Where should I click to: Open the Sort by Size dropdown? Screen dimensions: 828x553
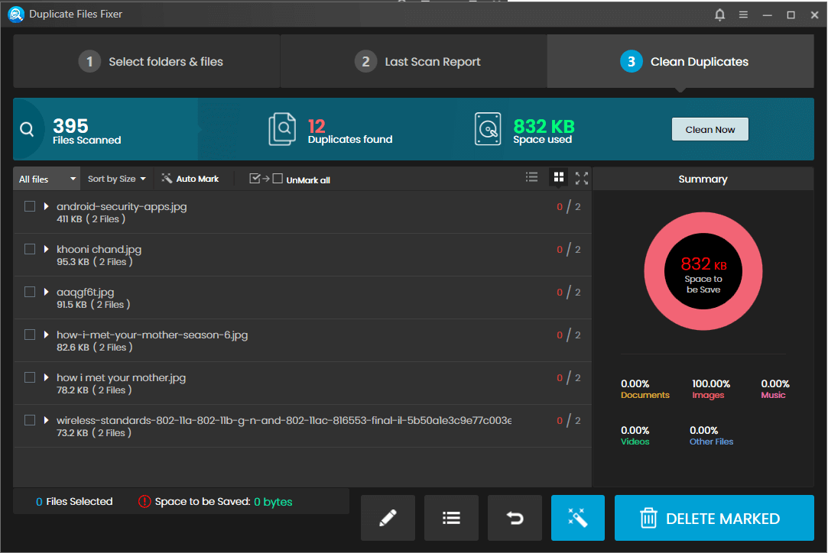117,179
